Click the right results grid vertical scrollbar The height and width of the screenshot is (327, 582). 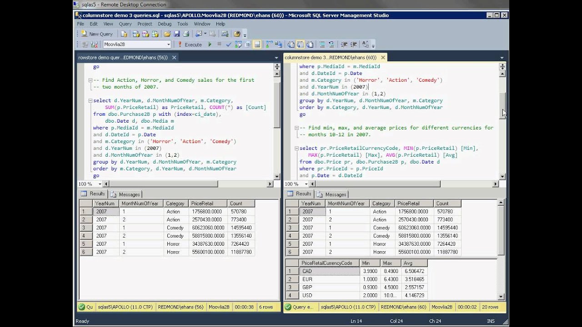click(x=501, y=228)
